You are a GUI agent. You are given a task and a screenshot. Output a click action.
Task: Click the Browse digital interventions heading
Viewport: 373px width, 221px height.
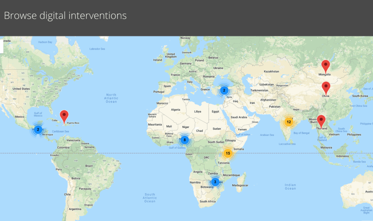click(x=65, y=16)
